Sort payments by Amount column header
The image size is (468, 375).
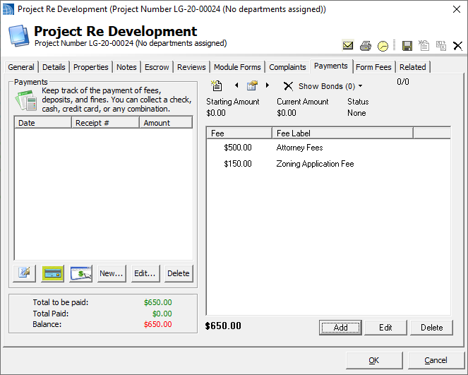166,123
